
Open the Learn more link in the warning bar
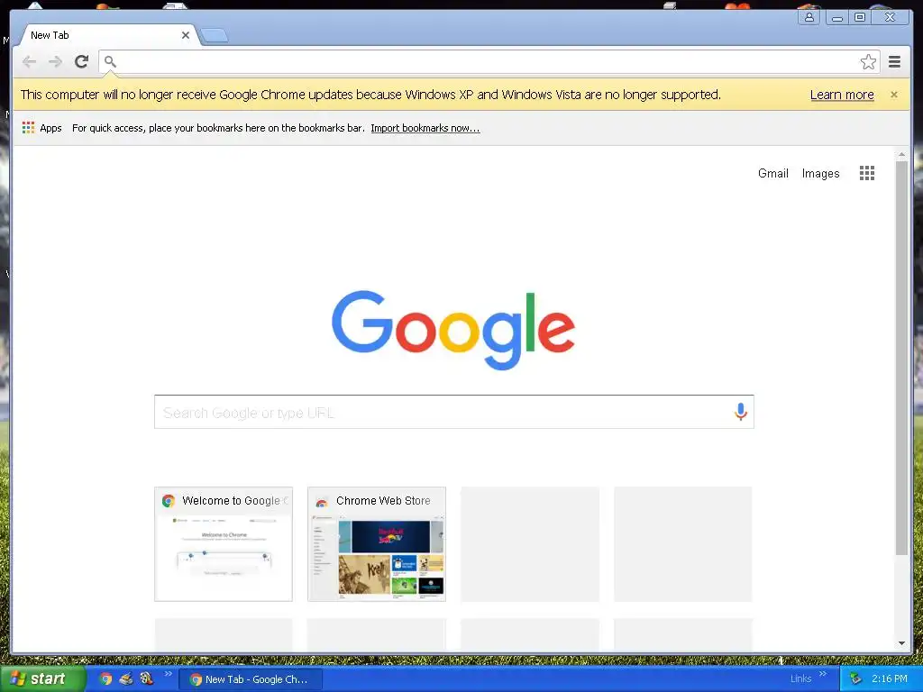click(x=842, y=95)
